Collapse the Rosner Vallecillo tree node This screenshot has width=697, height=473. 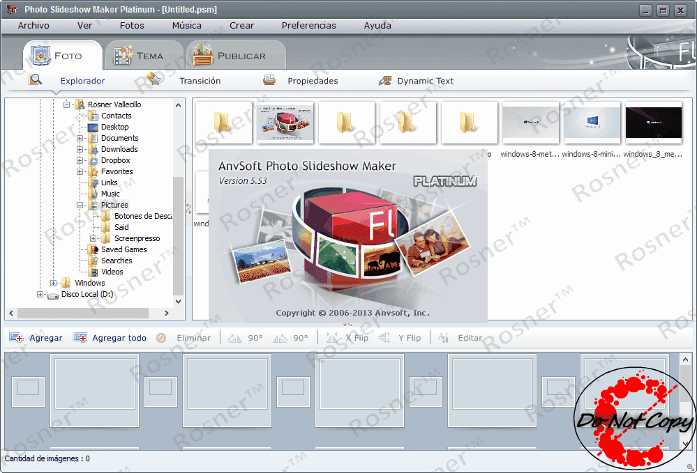pos(66,104)
